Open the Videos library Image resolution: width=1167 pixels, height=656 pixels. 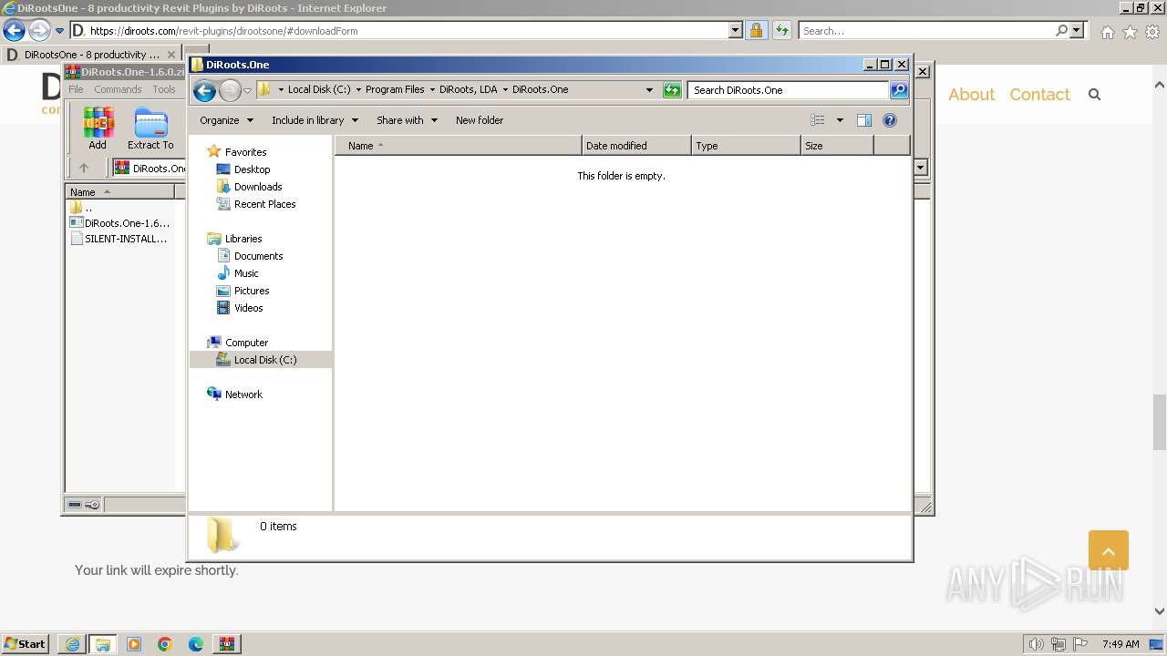pyautogui.click(x=248, y=308)
